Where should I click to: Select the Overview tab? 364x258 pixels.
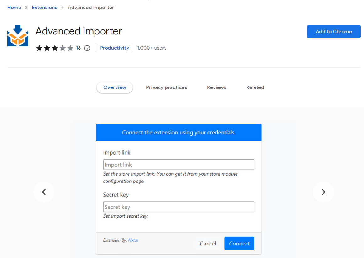pos(114,87)
